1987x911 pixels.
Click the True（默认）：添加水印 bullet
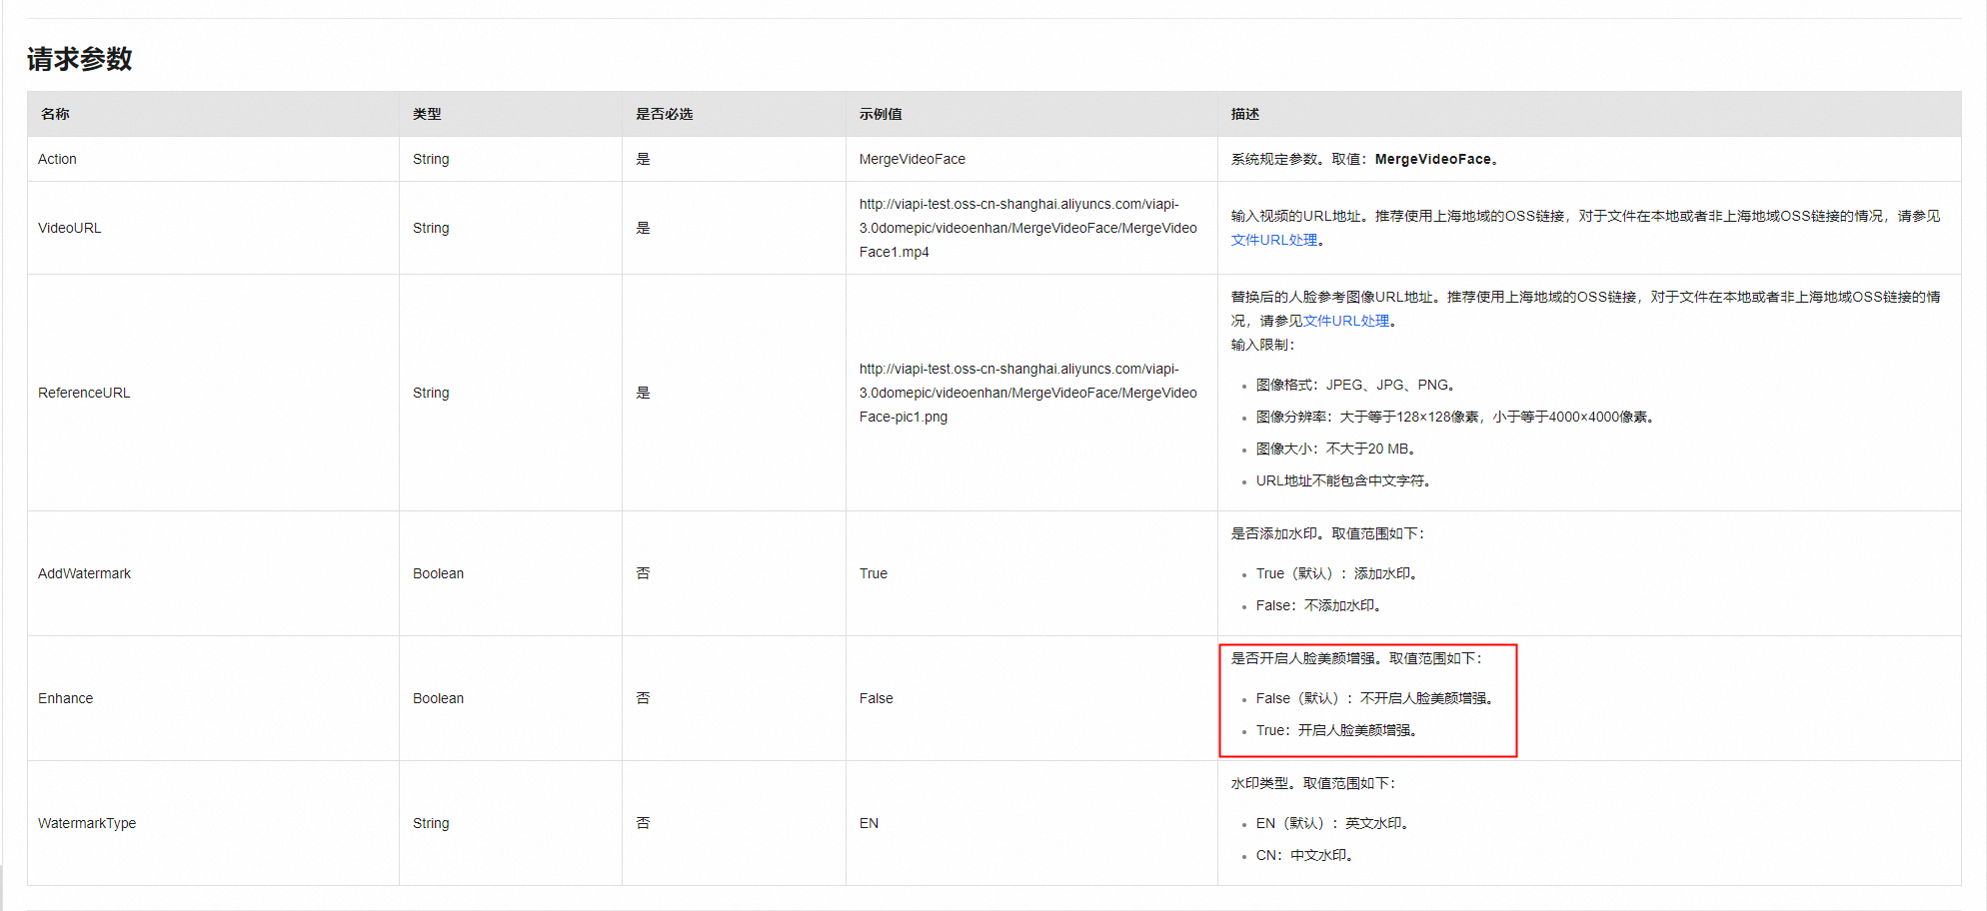coord(1338,573)
